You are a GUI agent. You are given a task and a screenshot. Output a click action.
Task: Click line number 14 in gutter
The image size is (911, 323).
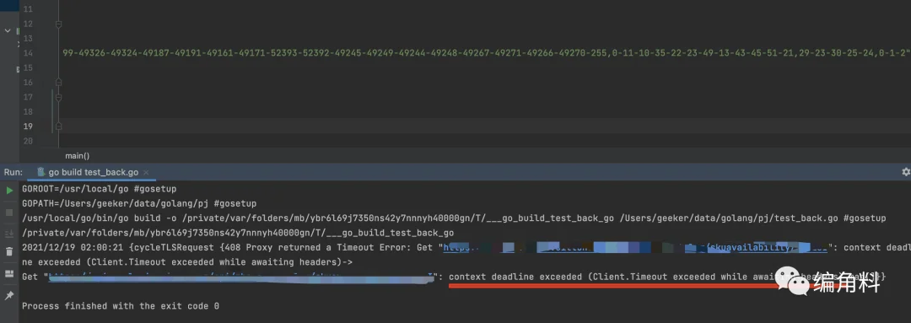click(x=29, y=53)
